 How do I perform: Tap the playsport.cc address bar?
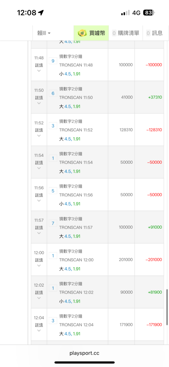pos(84,353)
